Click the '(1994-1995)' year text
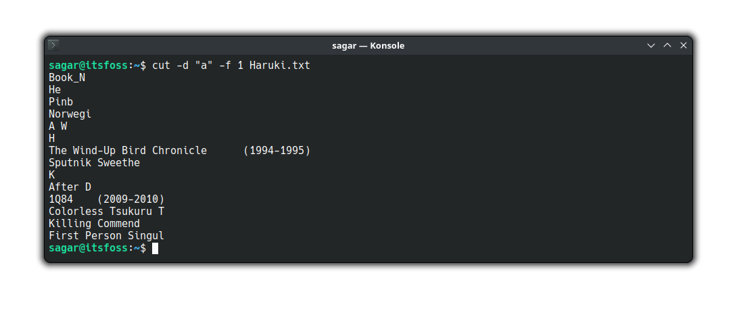This screenshot has width=737, height=315. click(x=277, y=151)
